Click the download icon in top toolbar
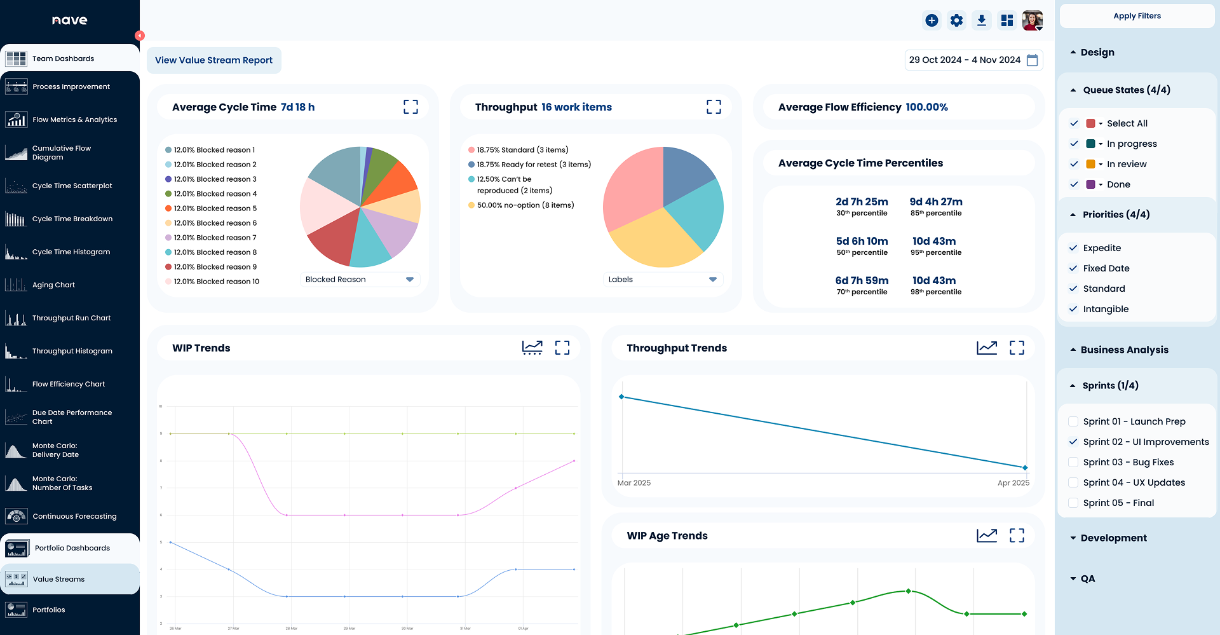Viewport: 1220px width, 635px height. tap(982, 20)
